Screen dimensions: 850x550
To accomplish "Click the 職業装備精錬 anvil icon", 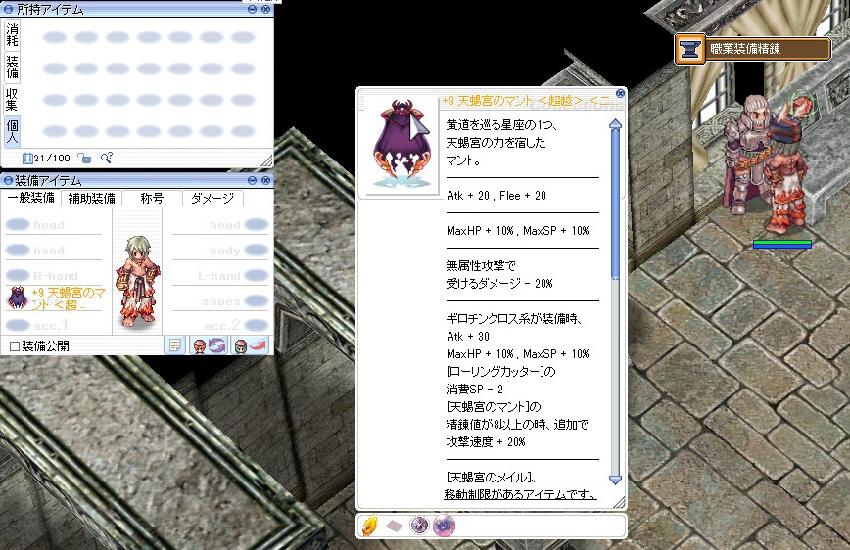I will [690, 49].
